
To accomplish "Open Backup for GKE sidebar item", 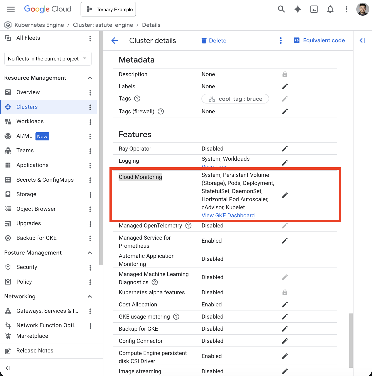I will point(36,238).
